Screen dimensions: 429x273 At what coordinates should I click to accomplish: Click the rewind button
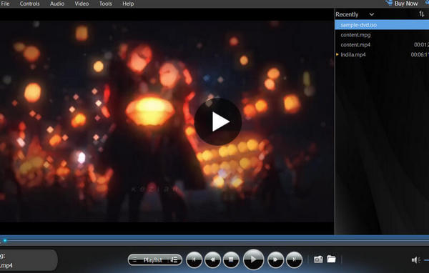pyautogui.click(x=212, y=259)
